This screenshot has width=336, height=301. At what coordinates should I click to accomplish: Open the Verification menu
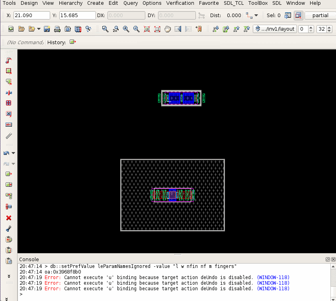(x=180, y=3)
